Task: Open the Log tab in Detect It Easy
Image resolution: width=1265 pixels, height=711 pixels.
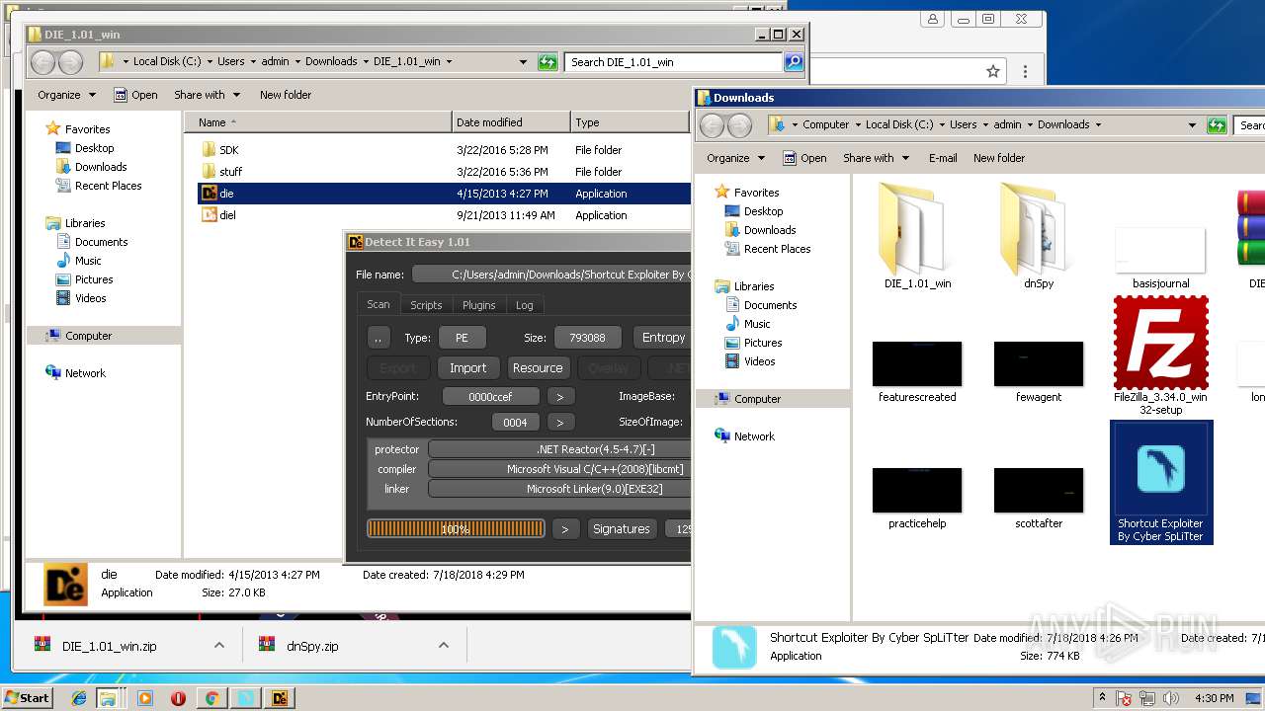Action: [525, 305]
